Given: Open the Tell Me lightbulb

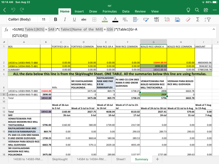Looking at the screenshot, I should [x=188, y=10].
